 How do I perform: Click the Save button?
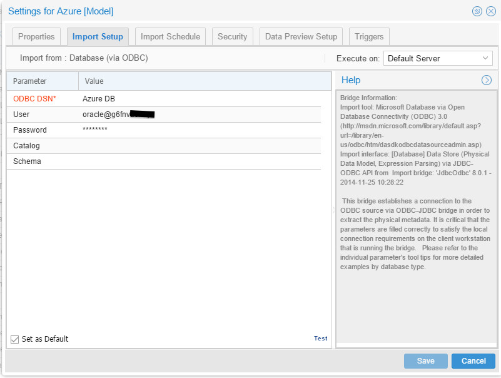click(425, 361)
